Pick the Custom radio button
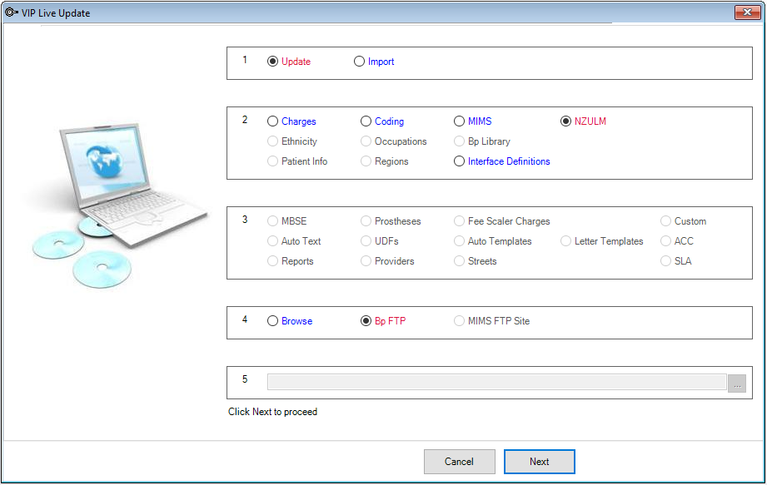The width and height of the screenshot is (767, 485). pos(665,221)
